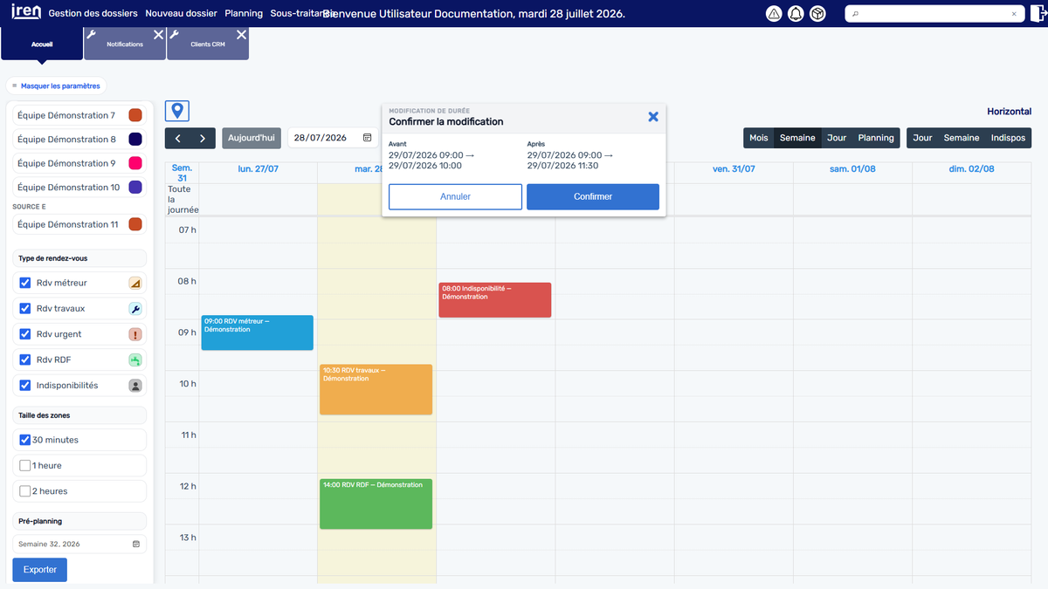
Task: Click Équipe Démonstration 9 pink color swatch
Action: (135, 163)
